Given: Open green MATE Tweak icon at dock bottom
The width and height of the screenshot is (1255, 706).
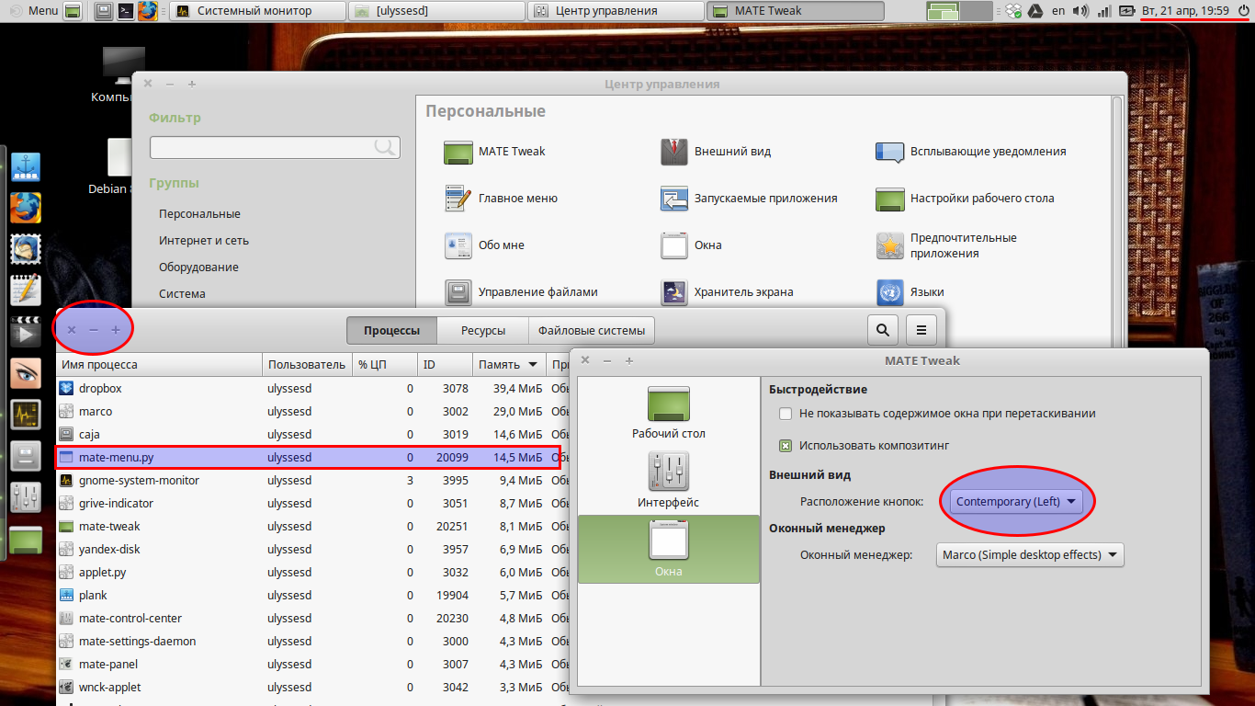Looking at the screenshot, I should [25, 541].
